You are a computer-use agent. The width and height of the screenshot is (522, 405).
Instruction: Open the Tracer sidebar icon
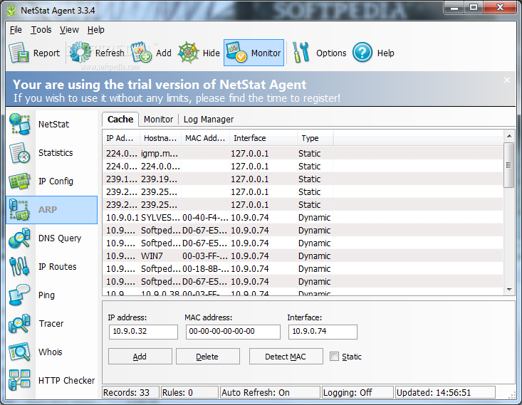point(20,323)
